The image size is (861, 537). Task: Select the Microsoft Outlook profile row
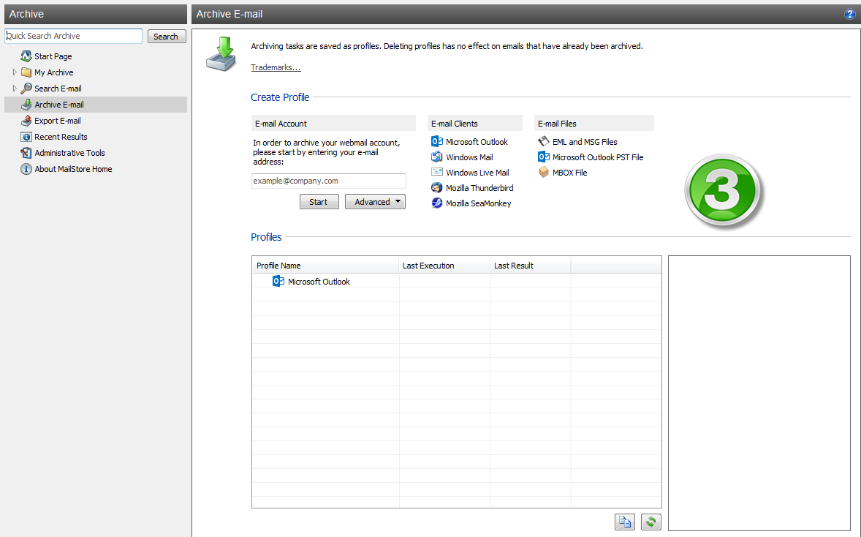point(456,282)
